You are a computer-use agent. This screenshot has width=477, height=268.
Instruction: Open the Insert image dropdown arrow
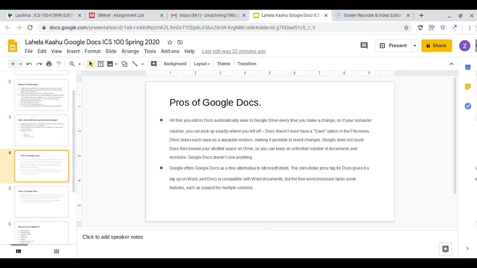[116, 64]
